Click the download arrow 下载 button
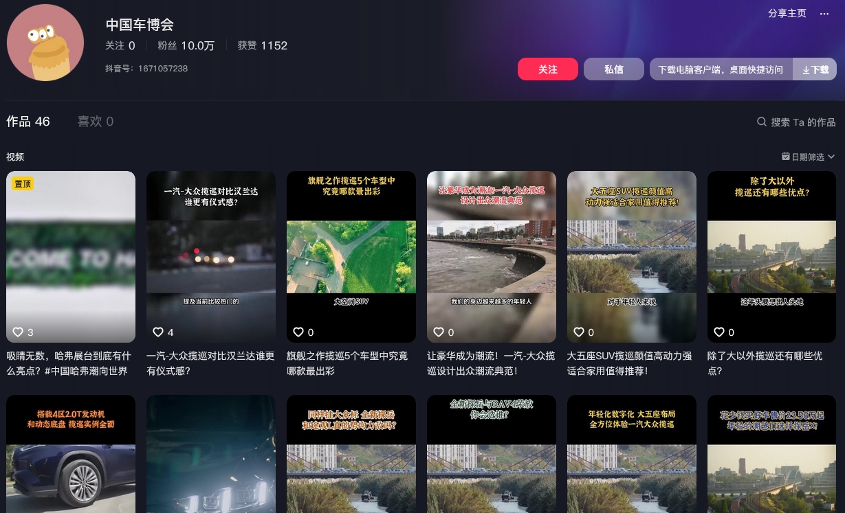The height and width of the screenshot is (513, 845). click(815, 69)
